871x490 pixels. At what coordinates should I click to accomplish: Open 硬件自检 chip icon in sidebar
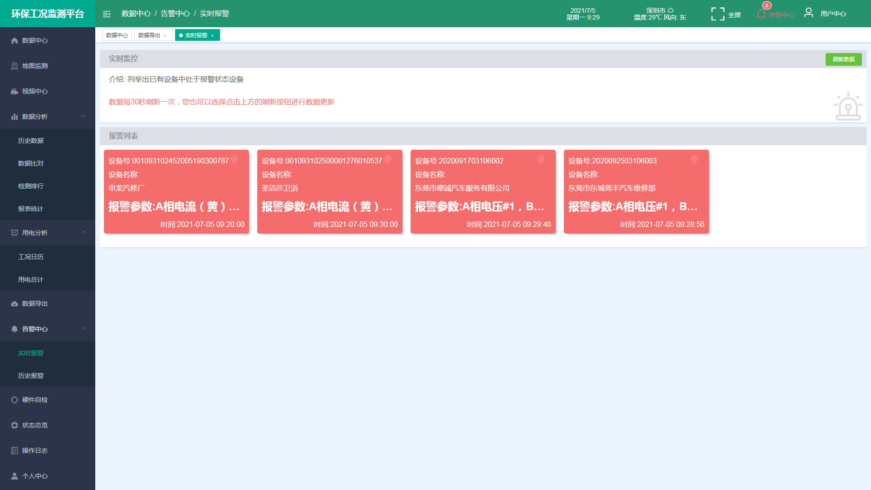[x=15, y=400]
